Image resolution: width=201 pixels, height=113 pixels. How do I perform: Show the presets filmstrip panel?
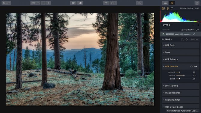(x=165, y=3)
